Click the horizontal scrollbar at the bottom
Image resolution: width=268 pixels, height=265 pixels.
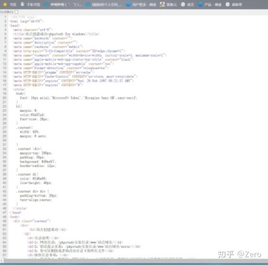pos(135,261)
